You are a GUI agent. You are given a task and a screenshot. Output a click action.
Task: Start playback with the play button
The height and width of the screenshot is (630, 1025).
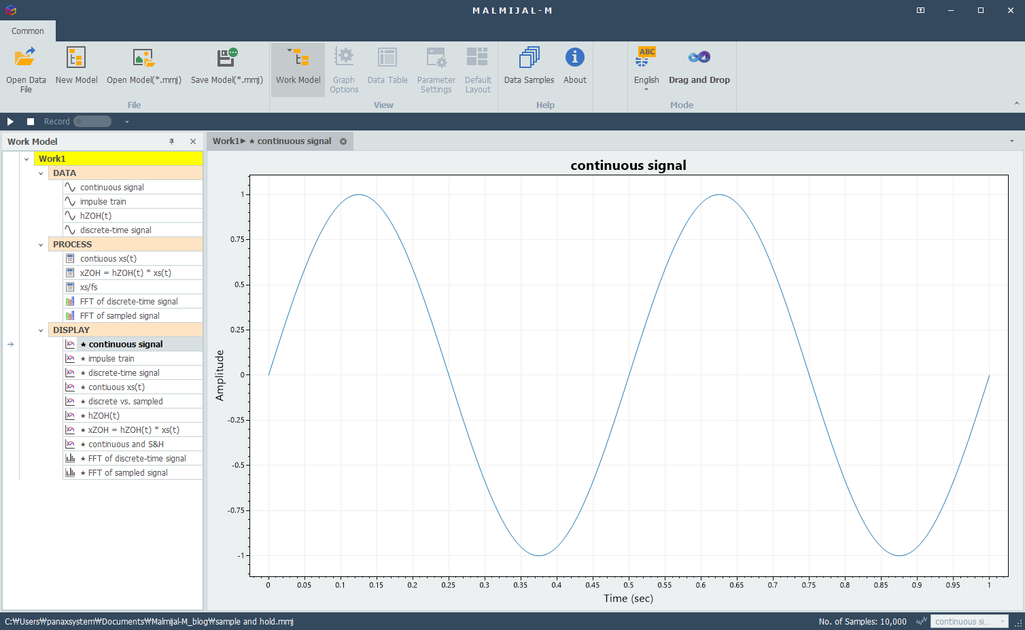point(10,122)
